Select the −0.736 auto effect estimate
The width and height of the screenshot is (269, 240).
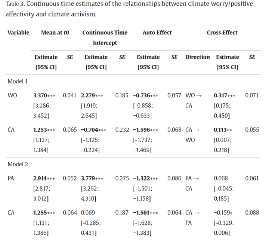141,95
